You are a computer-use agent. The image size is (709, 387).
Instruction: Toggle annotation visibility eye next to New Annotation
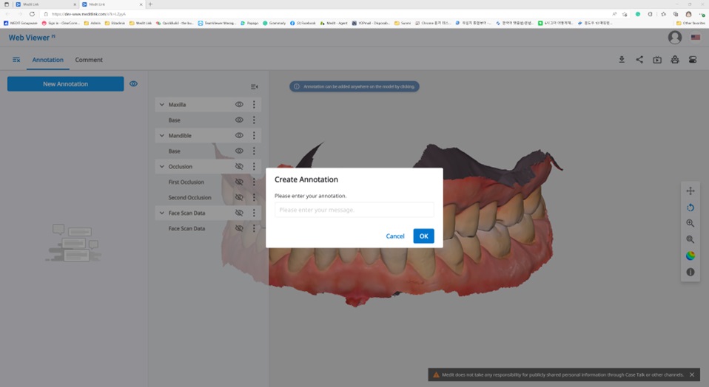pos(133,84)
